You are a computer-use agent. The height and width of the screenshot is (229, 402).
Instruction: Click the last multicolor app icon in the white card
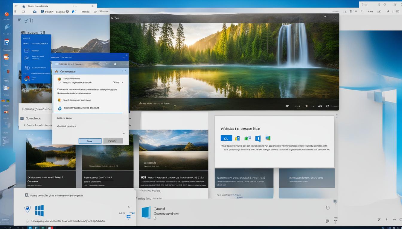268,138
